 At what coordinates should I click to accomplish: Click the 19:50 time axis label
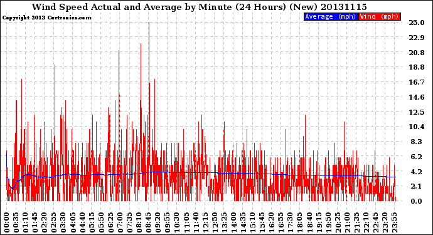pyautogui.click(x=328, y=222)
